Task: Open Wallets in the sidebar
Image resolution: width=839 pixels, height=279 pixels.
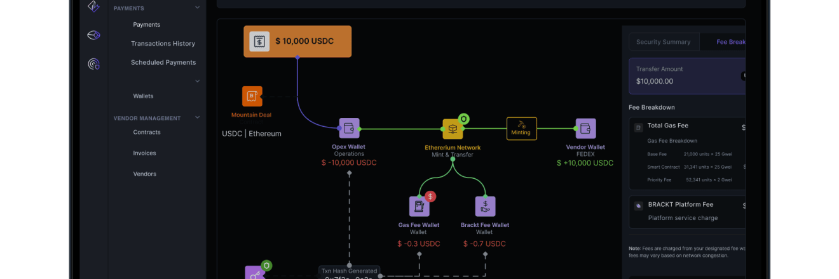Action: [143, 96]
